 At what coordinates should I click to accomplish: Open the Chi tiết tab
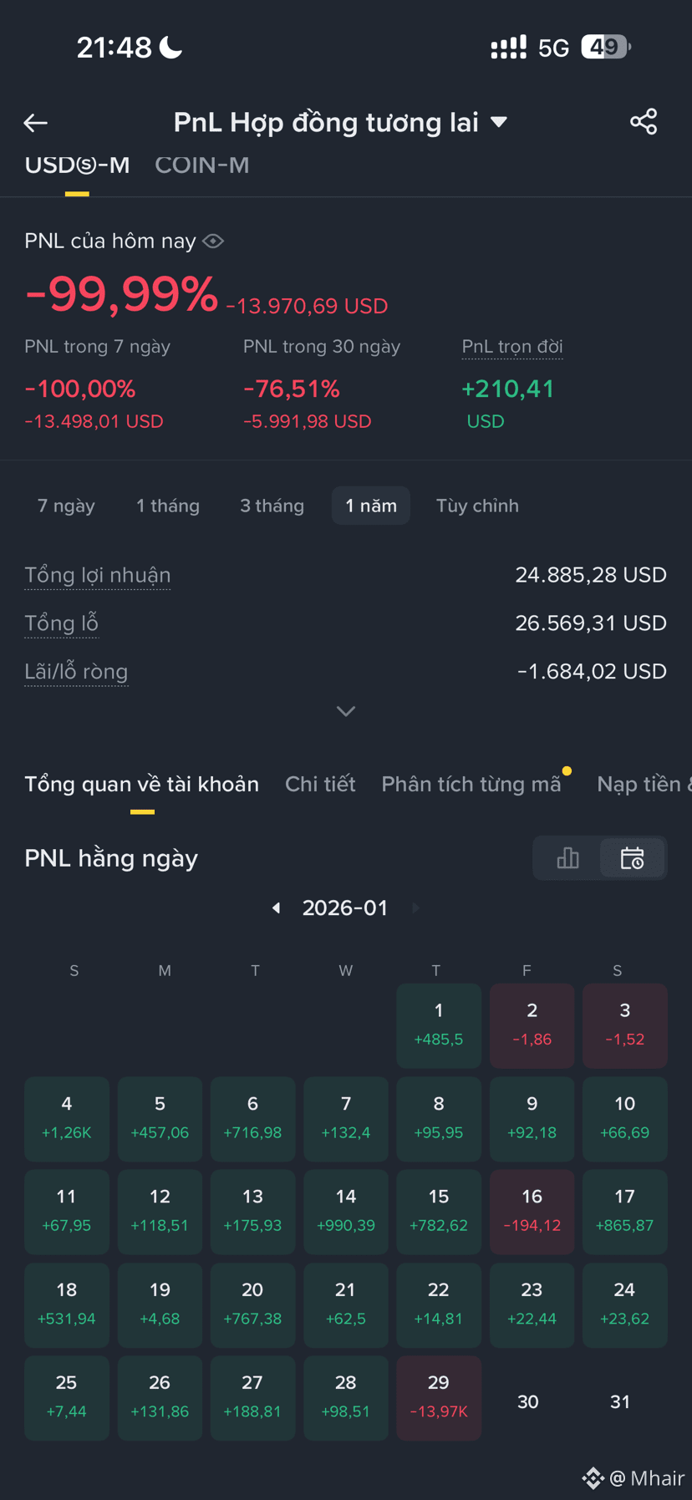pos(320,784)
